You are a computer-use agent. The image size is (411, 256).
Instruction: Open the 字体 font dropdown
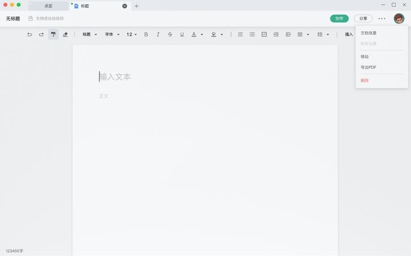pyautogui.click(x=112, y=34)
